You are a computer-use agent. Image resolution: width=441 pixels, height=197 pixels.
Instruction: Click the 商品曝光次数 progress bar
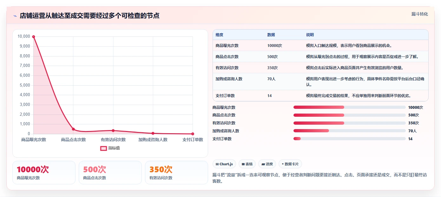tap(350, 107)
